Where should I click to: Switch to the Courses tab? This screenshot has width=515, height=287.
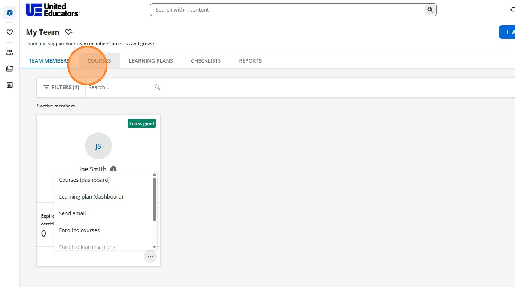pyautogui.click(x=99, y=61)
